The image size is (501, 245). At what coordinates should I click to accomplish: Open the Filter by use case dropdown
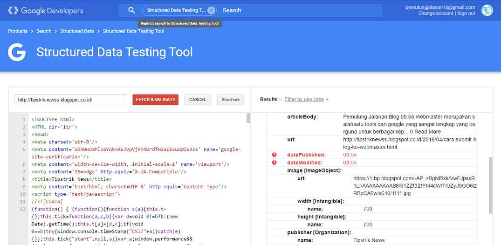pyautogui.click(x=307, y=100)
